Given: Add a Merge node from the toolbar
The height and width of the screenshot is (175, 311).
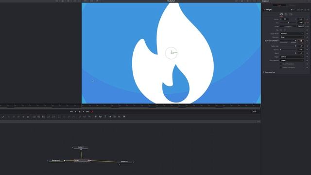Looking at the screenshot, I should click(x=34, y=117).
